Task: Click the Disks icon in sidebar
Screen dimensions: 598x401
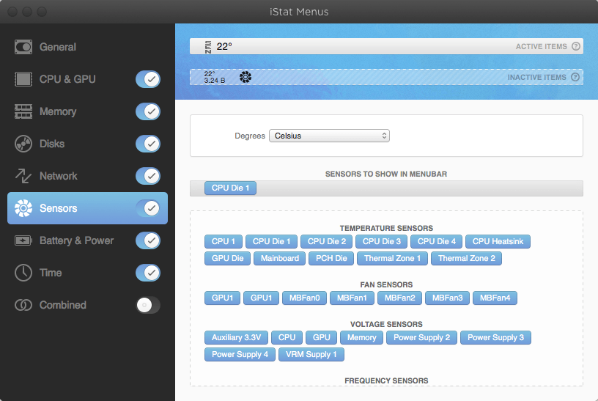Action: [x=23, y=144]
